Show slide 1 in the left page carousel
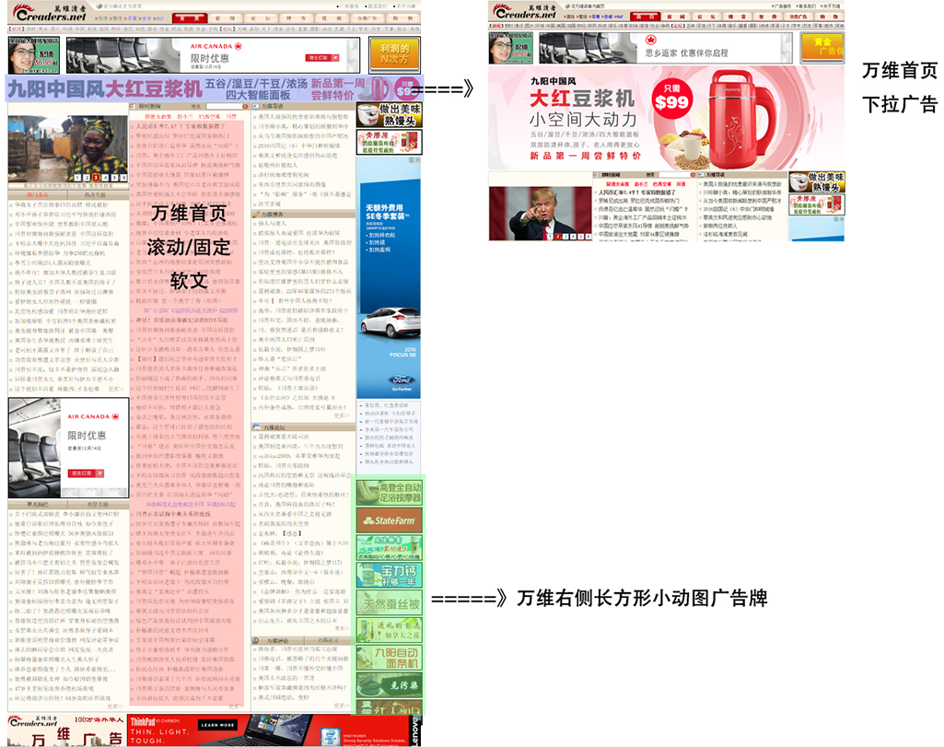This screenshot has height=747, width=944. [77, 178]
